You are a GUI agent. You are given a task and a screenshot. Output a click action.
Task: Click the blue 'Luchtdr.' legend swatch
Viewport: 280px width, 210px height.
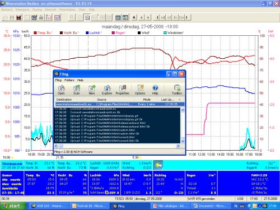(87, 33)
